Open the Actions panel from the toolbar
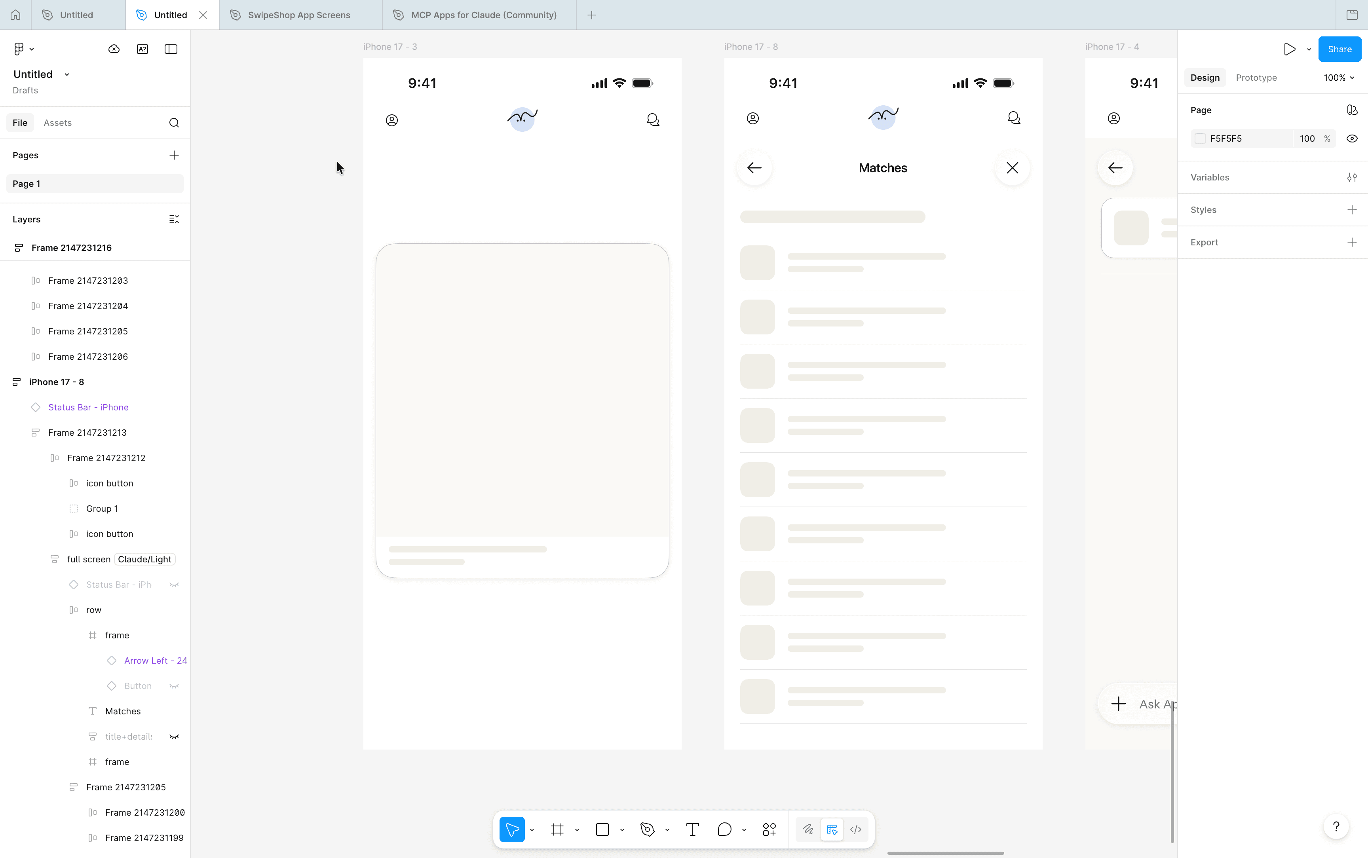This screenshot has height=858, width=1368. [x=769, y=829]
